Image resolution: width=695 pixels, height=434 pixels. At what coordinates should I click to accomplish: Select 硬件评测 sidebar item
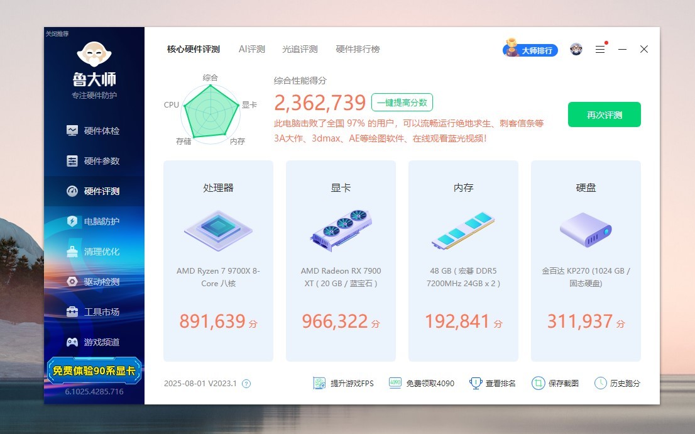[x=94, y=191]
